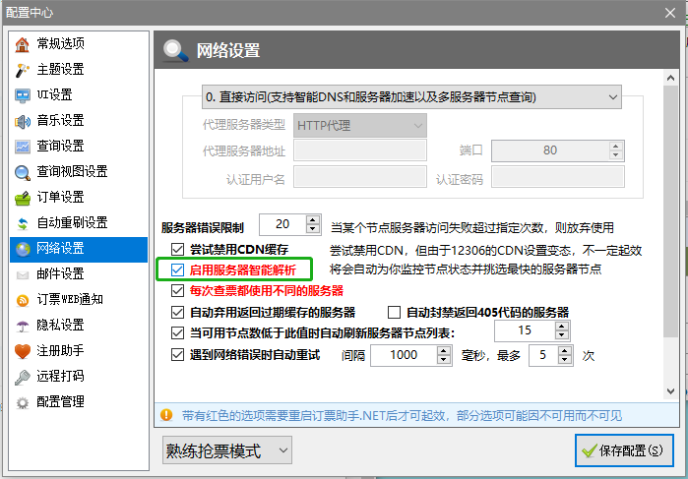Open 代理服务器类型 HTTP代理 dropdown

click(360, 126)
